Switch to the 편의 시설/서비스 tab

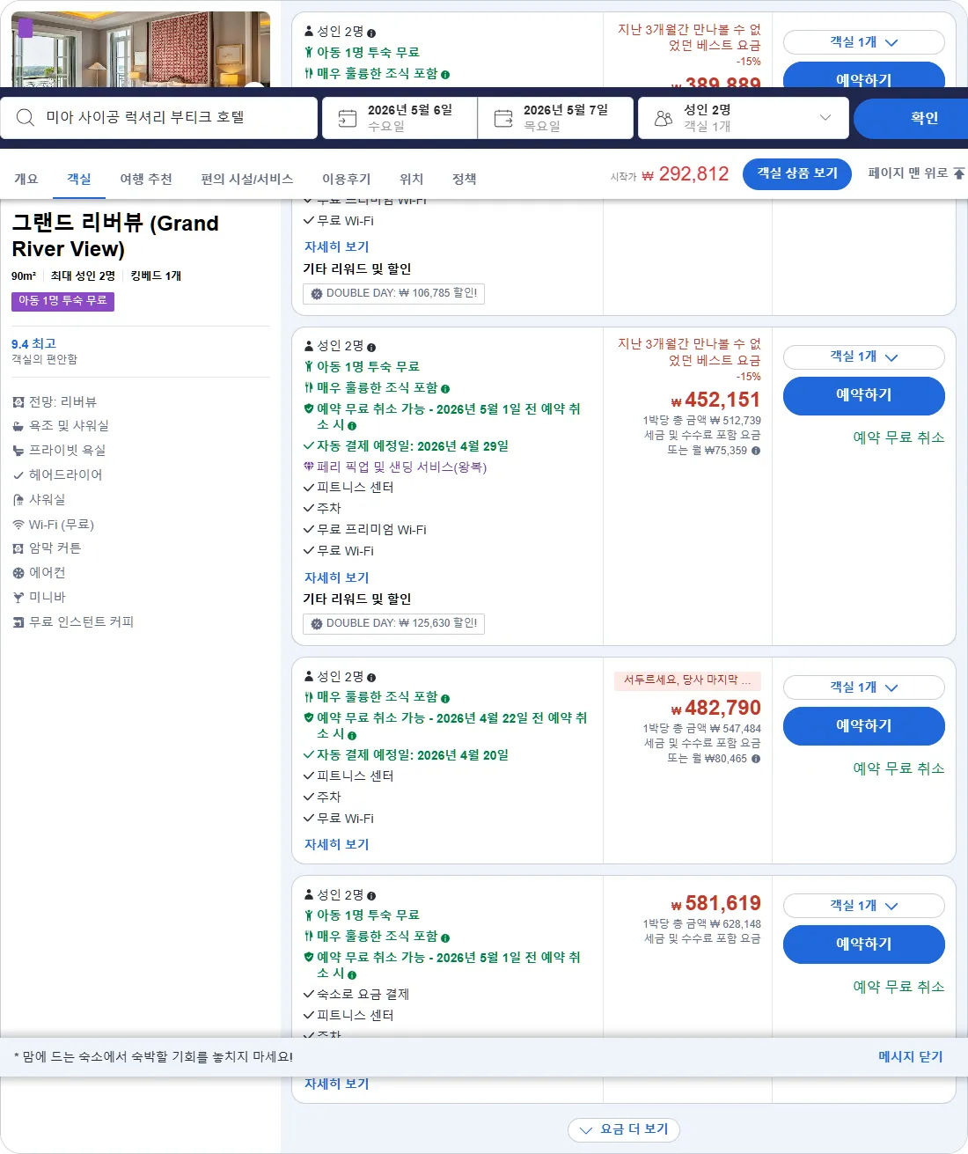(x=246, y=179)
